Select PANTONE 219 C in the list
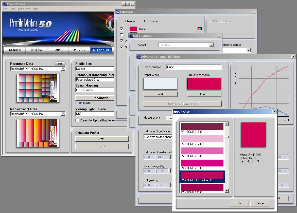 [x=202, y=165]
